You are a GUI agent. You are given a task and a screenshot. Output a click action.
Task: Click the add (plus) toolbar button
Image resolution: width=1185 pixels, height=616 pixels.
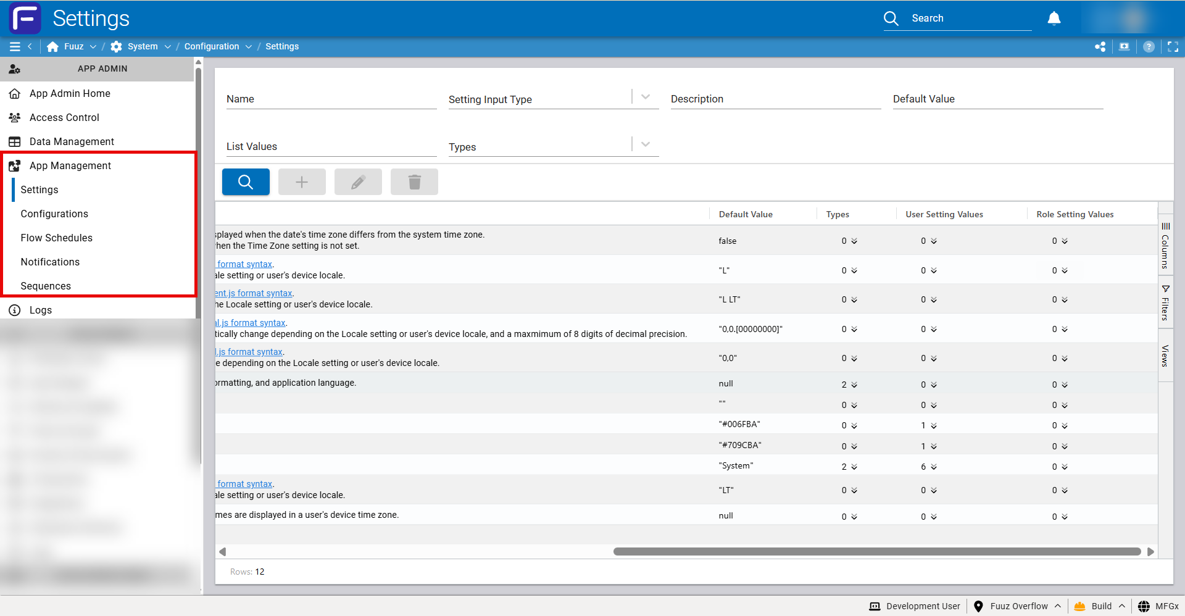click(x=302, y=182)
